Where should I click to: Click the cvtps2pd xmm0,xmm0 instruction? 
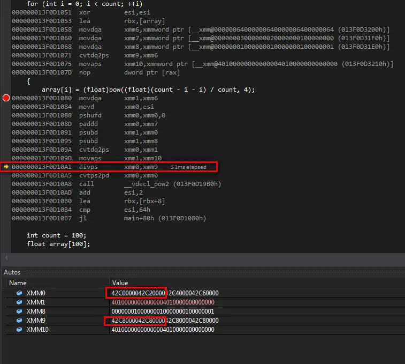85,175
